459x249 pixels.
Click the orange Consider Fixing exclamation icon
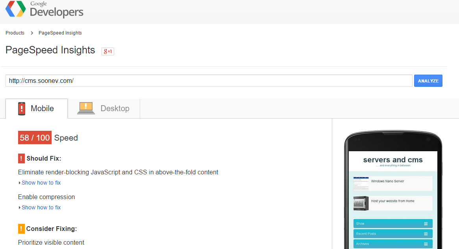coord(21,229)
